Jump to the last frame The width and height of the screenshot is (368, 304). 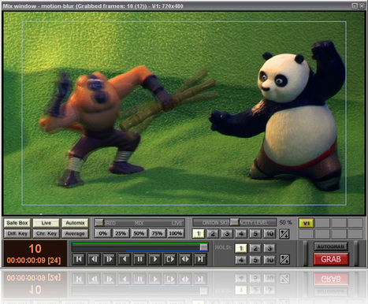(200, 259)
